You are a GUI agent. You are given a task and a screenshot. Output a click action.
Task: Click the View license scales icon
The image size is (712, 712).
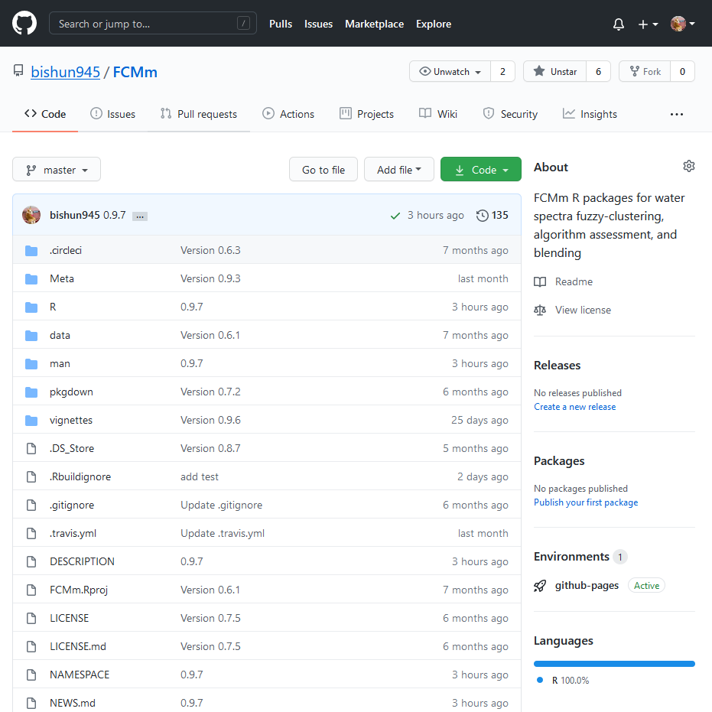pos(541,310)
